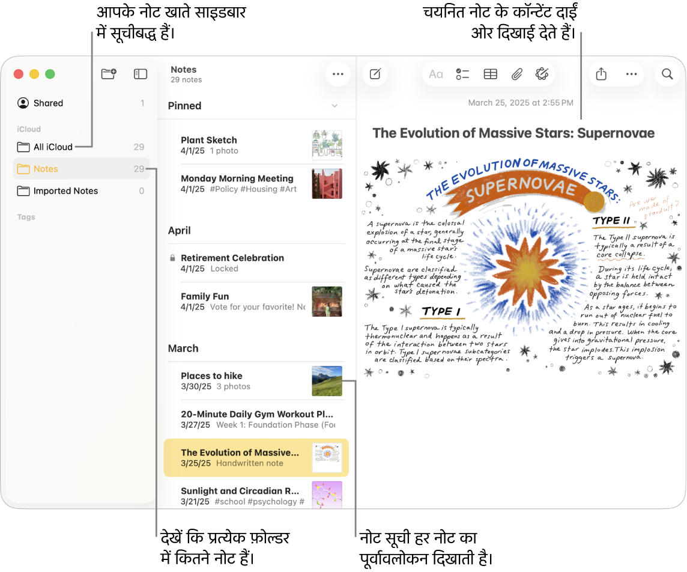The height and width of the screenshot is (572, 687).
Task: Attach a file with paperclip icon
Action: (x=517, y=74)
